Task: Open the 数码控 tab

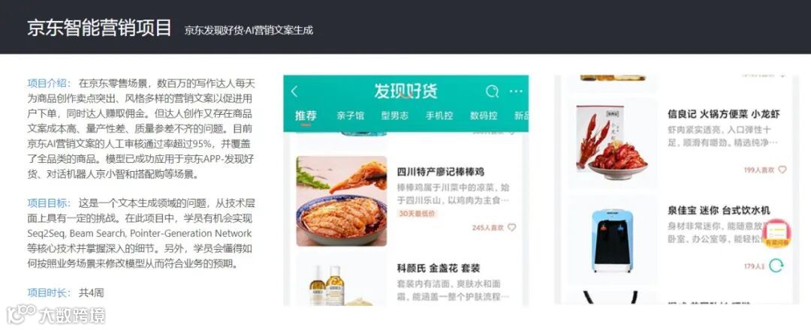Action: (x=484, y=115)
